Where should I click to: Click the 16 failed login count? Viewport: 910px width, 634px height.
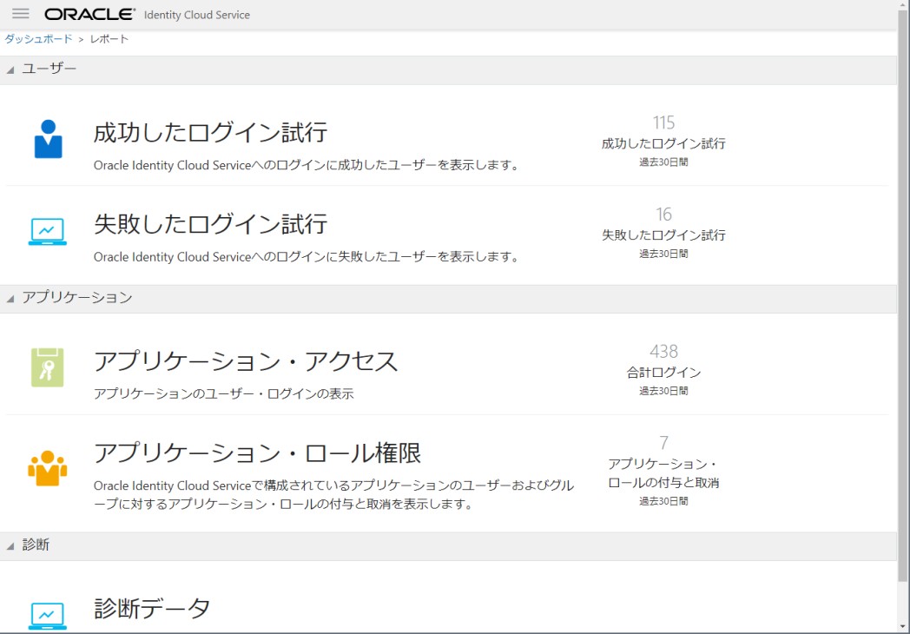[663, 215]
